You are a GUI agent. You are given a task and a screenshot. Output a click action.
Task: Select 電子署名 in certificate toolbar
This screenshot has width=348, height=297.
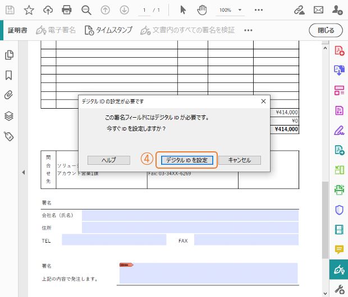coord(56,30)
